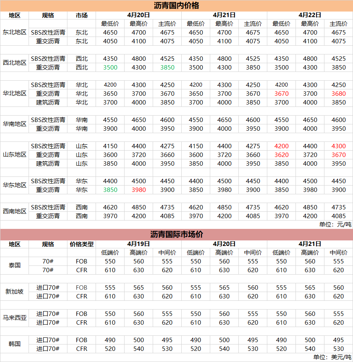Screen dimensions: 353x362
Task: Select the red 3680 price cell
Action: coord(338,94)
